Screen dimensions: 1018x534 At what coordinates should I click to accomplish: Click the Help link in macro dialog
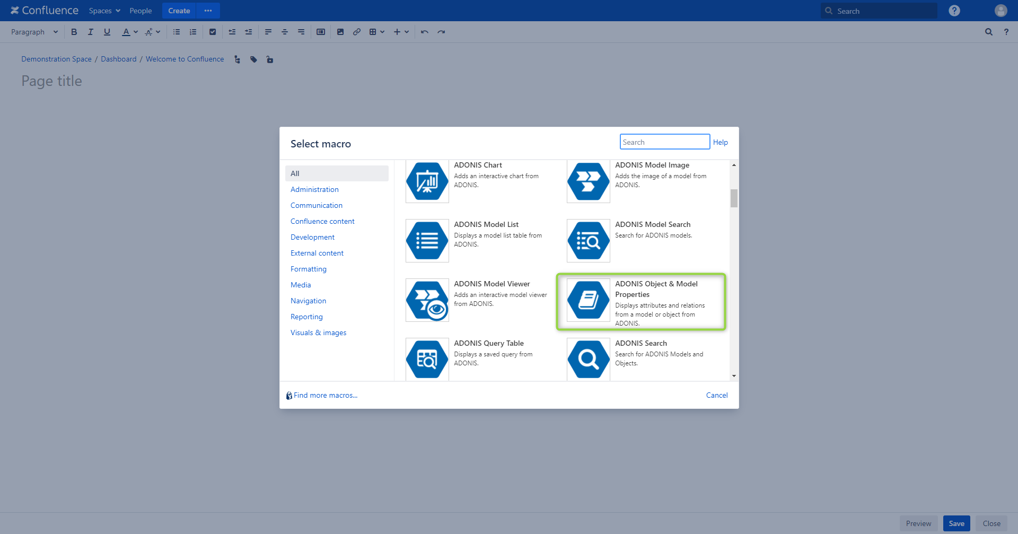click(720, 142)
